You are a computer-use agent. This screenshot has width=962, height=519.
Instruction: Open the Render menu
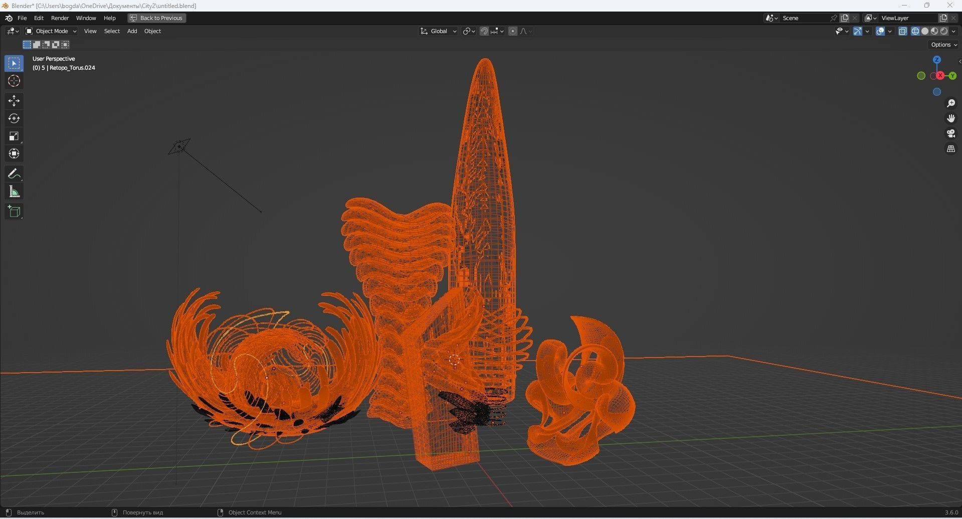click(60, 18)
